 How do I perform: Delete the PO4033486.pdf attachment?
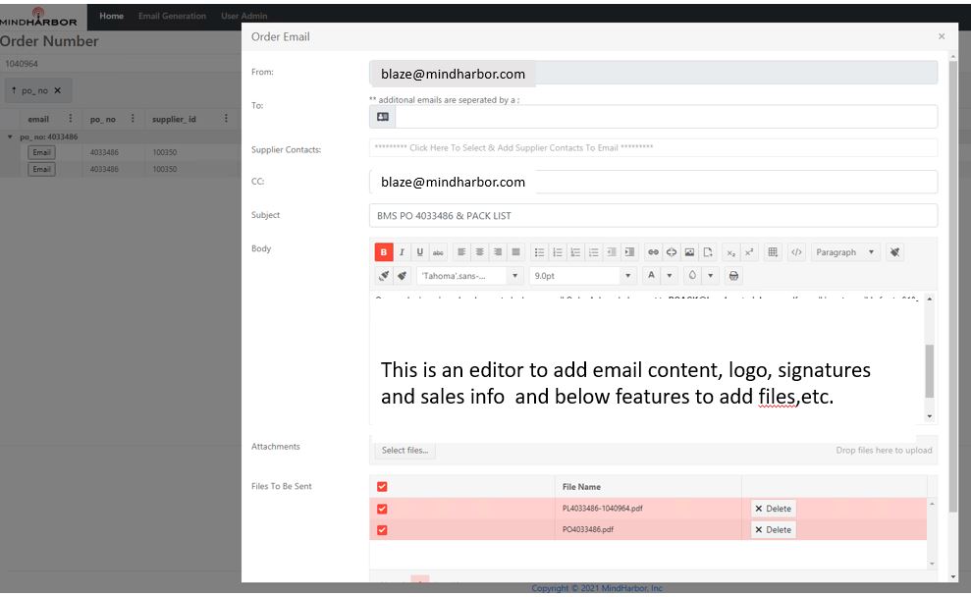point(773,529)
